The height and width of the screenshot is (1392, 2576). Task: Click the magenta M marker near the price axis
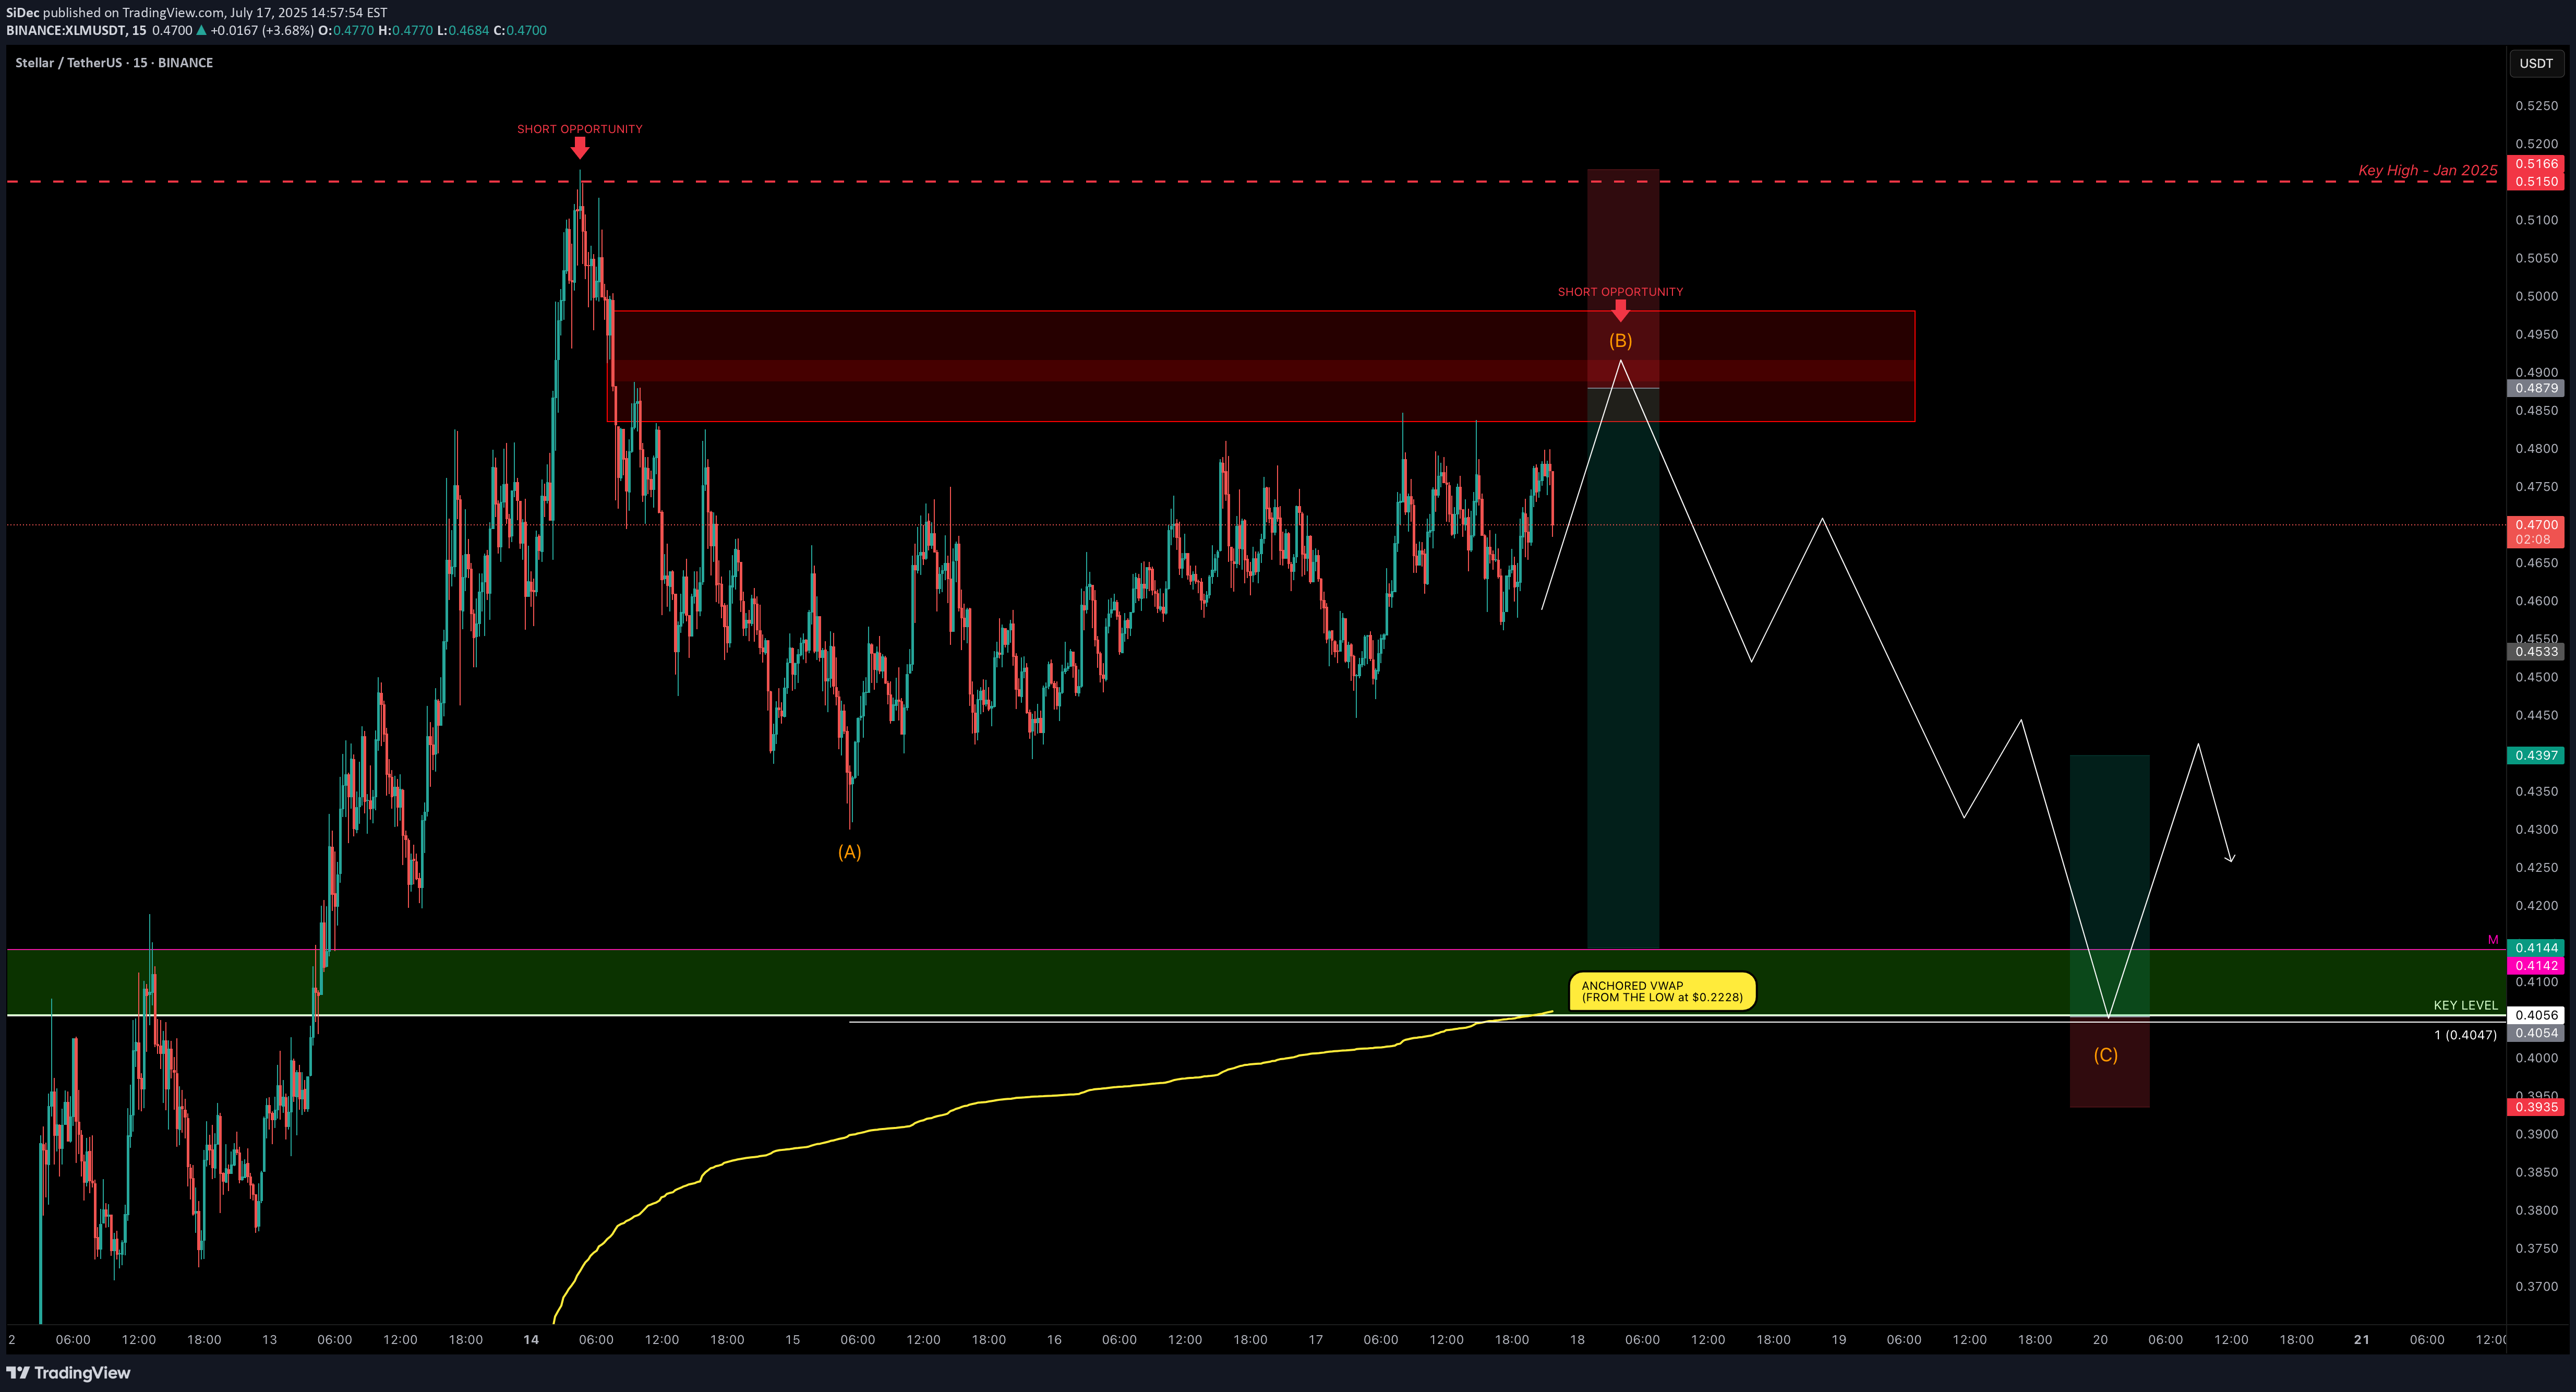pyautogui.click(x=2493, y=940)
